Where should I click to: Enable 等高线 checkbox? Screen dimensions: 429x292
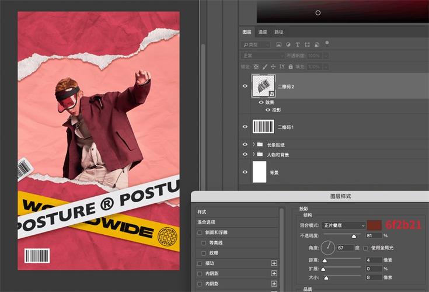pyautogui.click(x=204, y=243)
